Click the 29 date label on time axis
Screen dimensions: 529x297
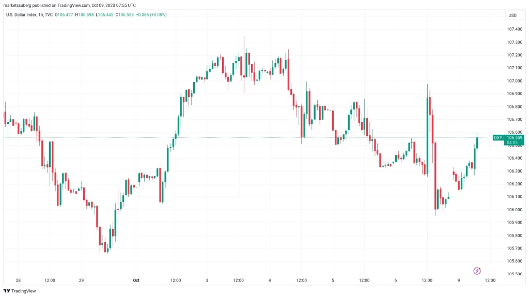(81, 280)
